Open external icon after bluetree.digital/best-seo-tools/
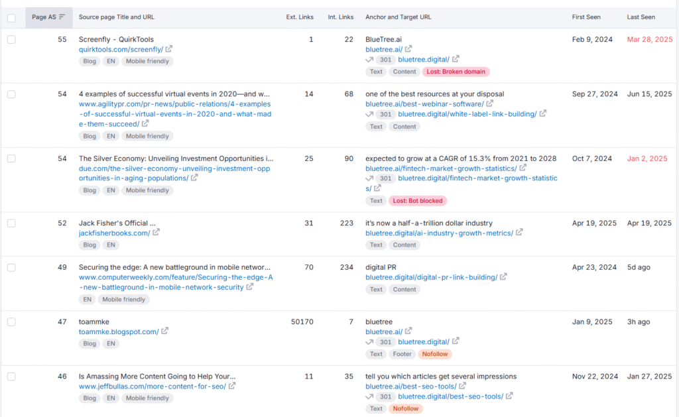 tap(509, 396)
